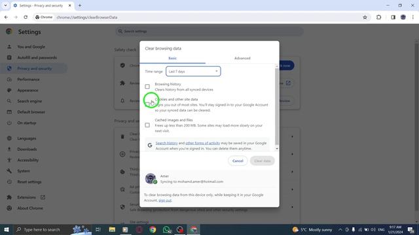Click the Search settings field
Viewport: 419px width, 235px height.
[x=209, y=31]
